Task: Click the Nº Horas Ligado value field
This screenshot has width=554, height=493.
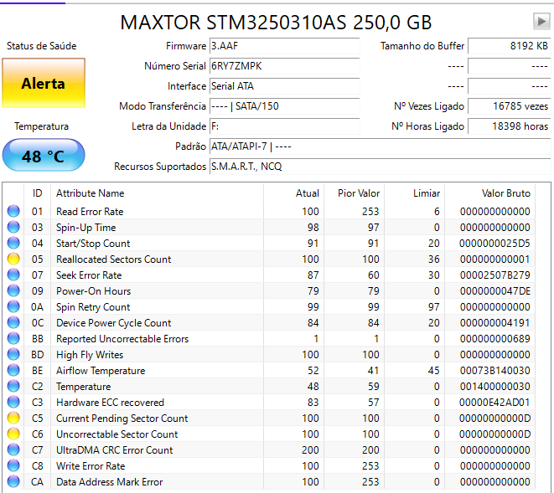Action: [509, 126]
